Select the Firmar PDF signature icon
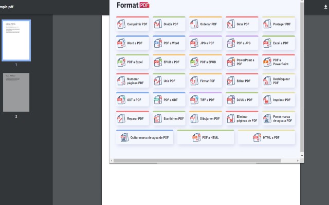Viewport: 329px width, 205px height. 194,81
